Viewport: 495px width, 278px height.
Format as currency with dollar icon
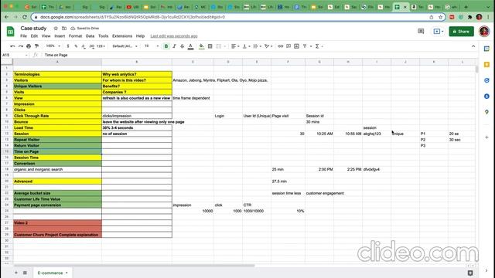coord(68,46)
